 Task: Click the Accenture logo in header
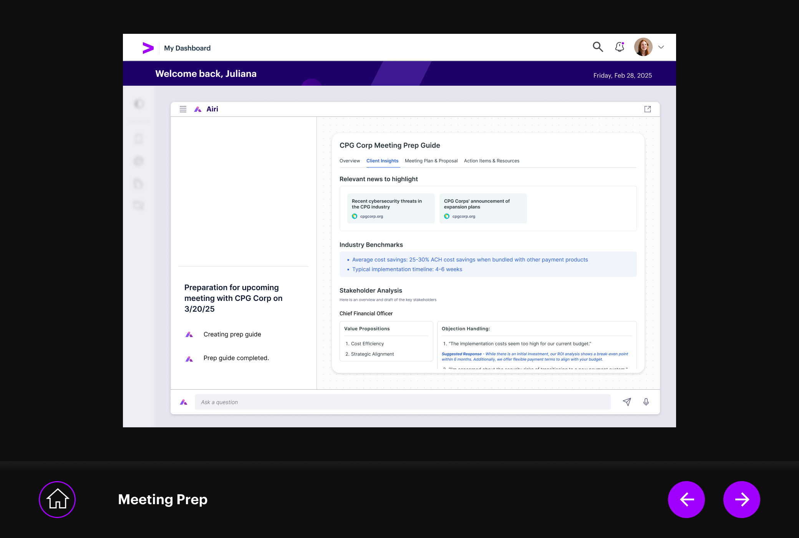(148, 48)
